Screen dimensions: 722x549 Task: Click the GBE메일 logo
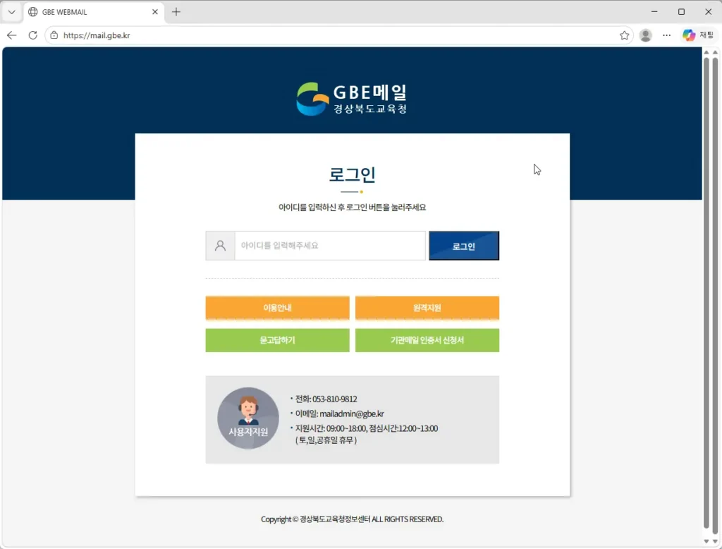point(352,99)
